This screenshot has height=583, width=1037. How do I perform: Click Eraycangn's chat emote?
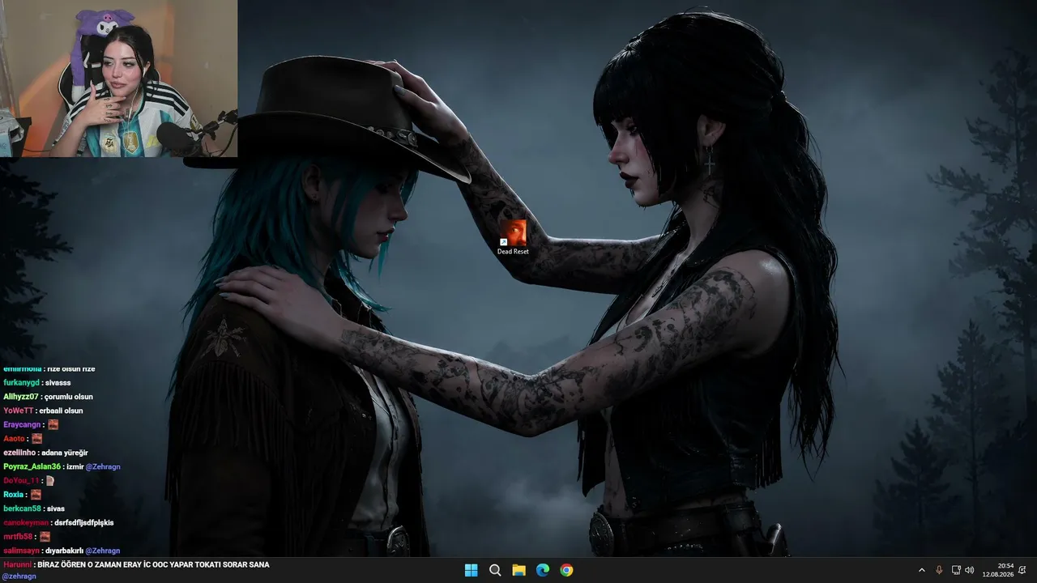(x=53, y=424)
